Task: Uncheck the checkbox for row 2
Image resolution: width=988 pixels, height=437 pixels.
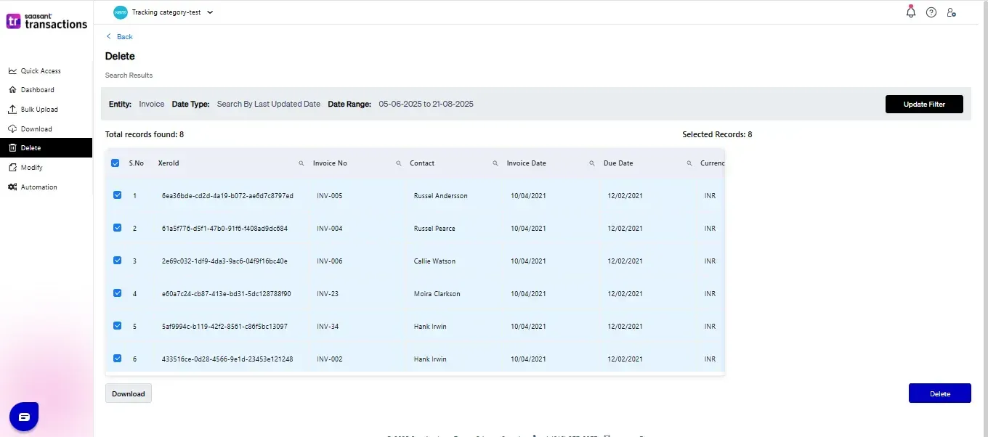Action: click(x=118, y=228)
